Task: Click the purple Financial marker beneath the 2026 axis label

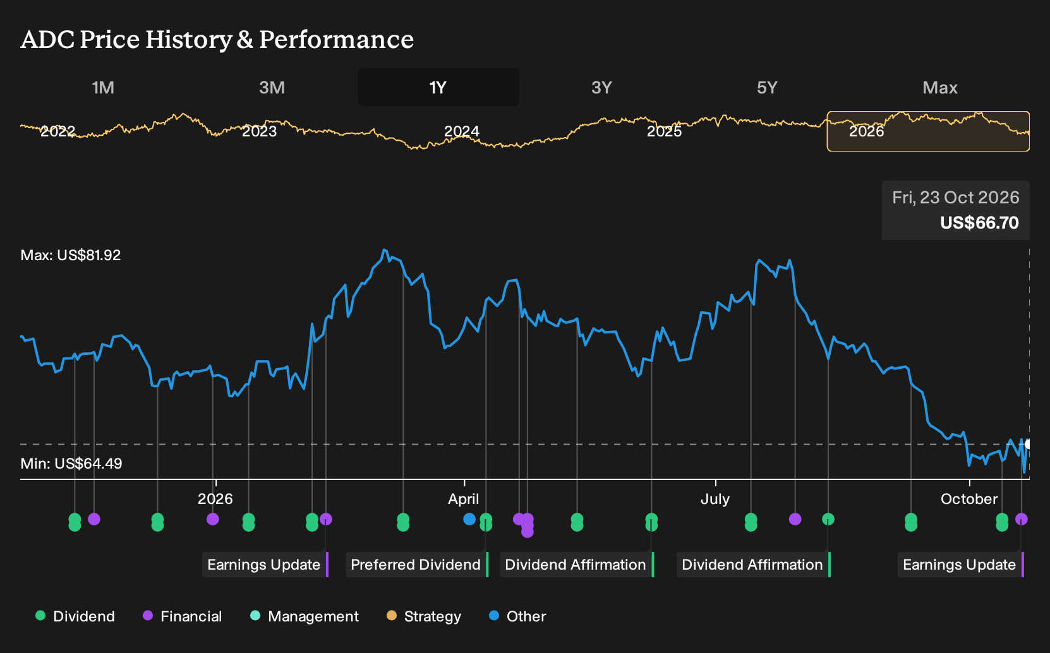Action: 213,519
